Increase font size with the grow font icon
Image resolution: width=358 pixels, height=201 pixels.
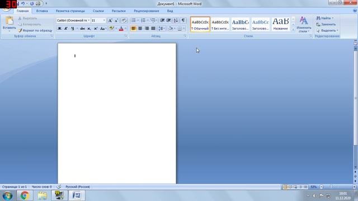(110, 21)
